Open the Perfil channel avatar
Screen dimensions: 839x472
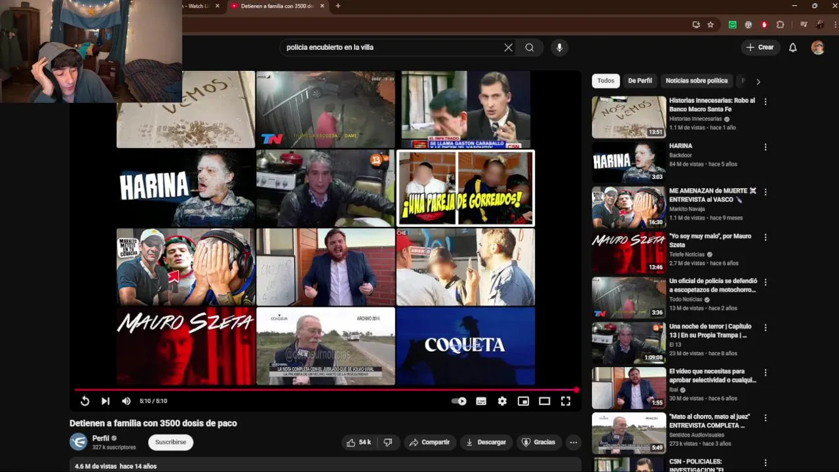(x=79, y=442)
